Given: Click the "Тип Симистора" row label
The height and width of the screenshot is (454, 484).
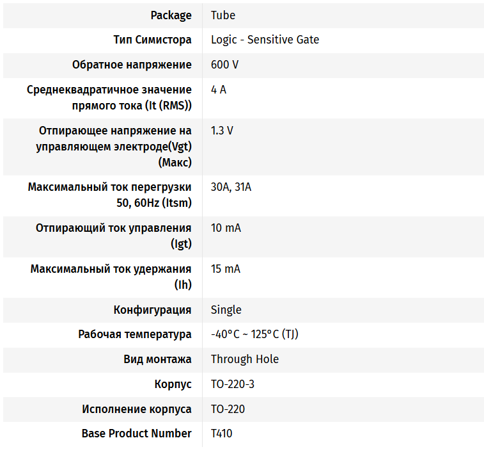Looking at the screenshot, I should click(152, 40).
